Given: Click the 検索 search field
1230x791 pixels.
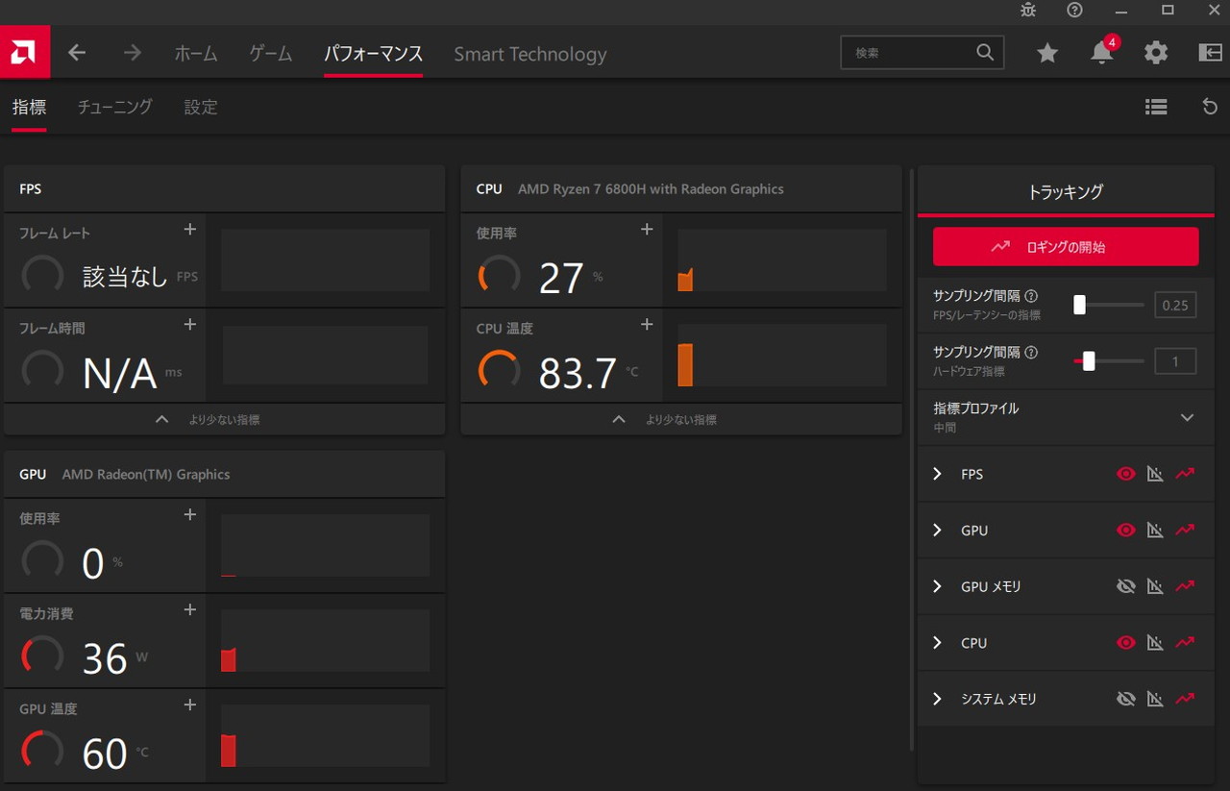Looking at the screenshot, I should pos(908,53).
